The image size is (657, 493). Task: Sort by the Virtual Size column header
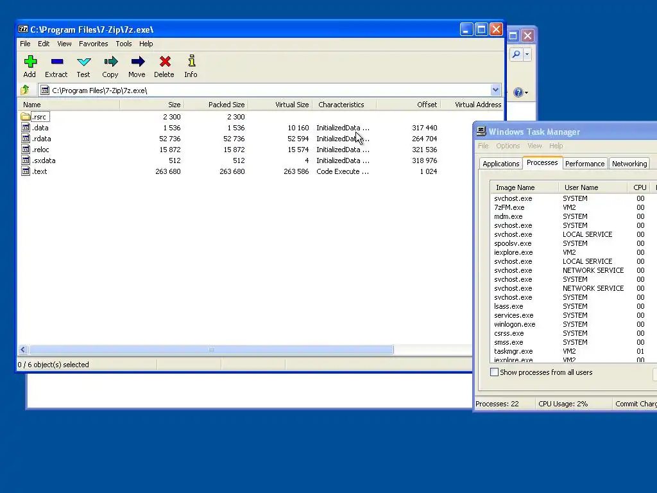(x=280, y=105)
